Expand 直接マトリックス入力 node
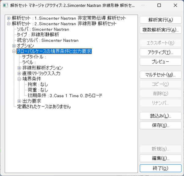 pos(19,73)
